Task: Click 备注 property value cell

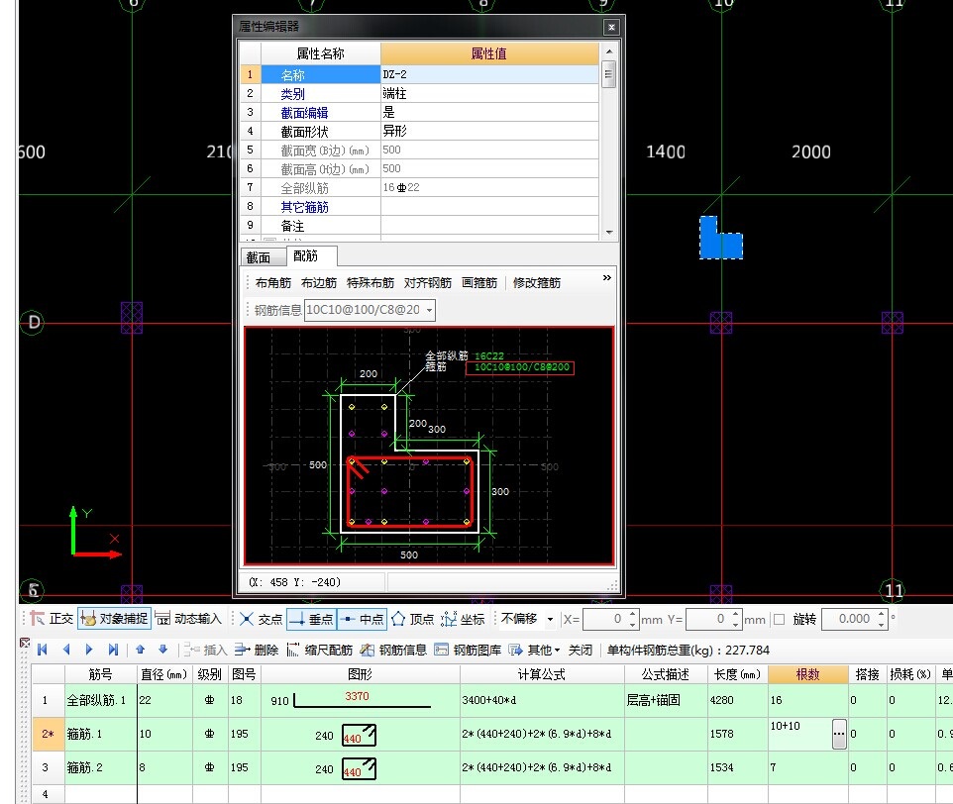Action: point(489,226)
